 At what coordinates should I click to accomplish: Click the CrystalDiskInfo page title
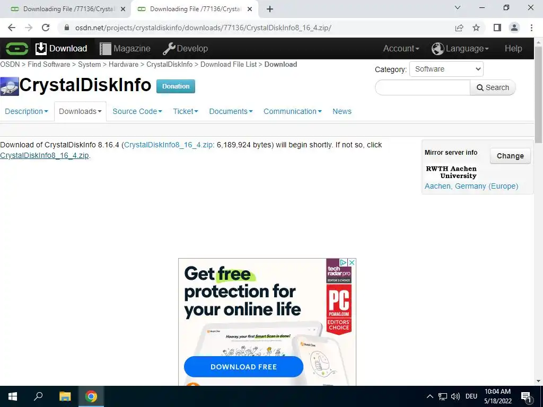pos(85,85)
